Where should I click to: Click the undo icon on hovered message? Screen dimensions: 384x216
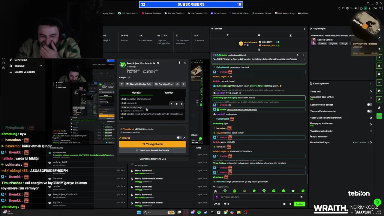click(176, 104)
